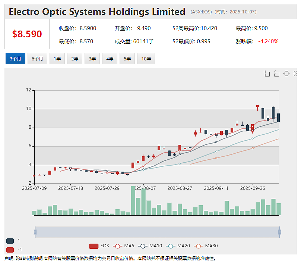Click the 52周最高价 10.420 entry
Image resolution: width=301 pixels, height=266 pixels.
[195, 28]
